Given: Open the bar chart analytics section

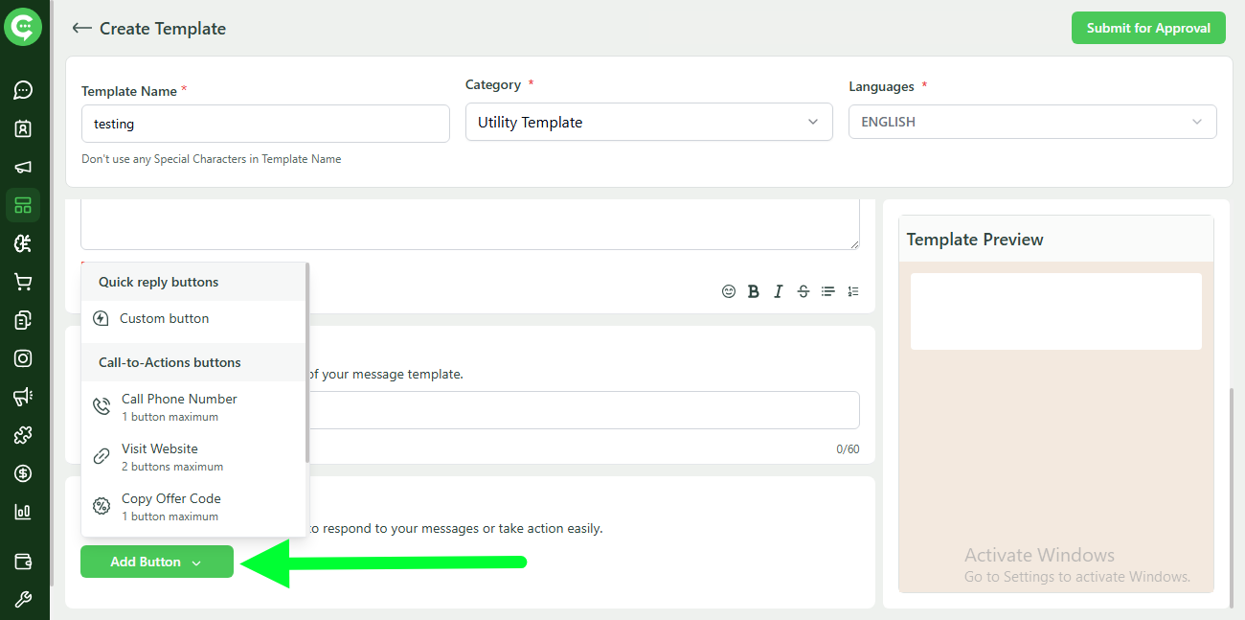Looking at the screenshot, I should [x=23, y=511].
